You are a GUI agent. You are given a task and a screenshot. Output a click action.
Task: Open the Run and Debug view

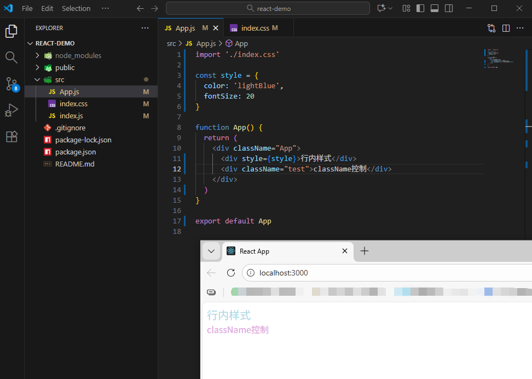[11, 110]
